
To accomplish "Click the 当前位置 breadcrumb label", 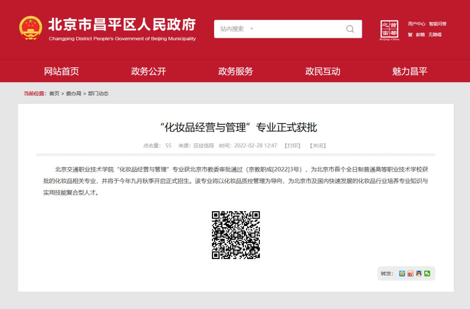I will [x=35, y=93].
